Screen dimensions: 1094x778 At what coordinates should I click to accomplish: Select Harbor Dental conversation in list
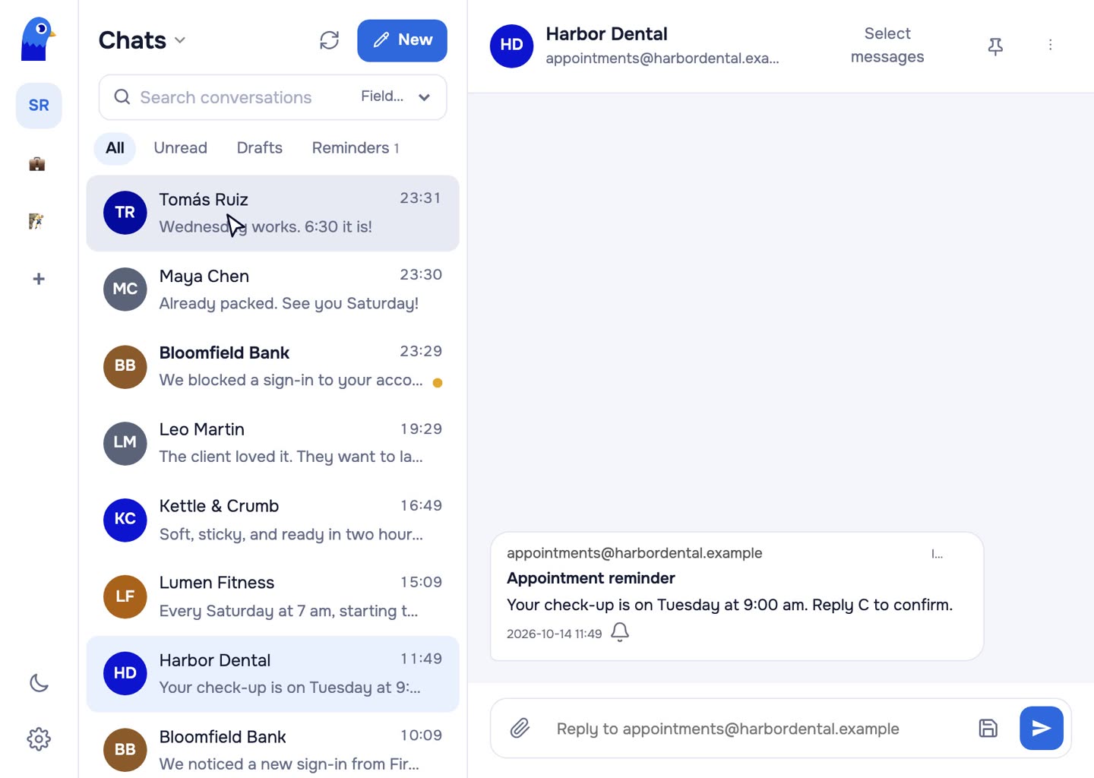coord(273,674)
